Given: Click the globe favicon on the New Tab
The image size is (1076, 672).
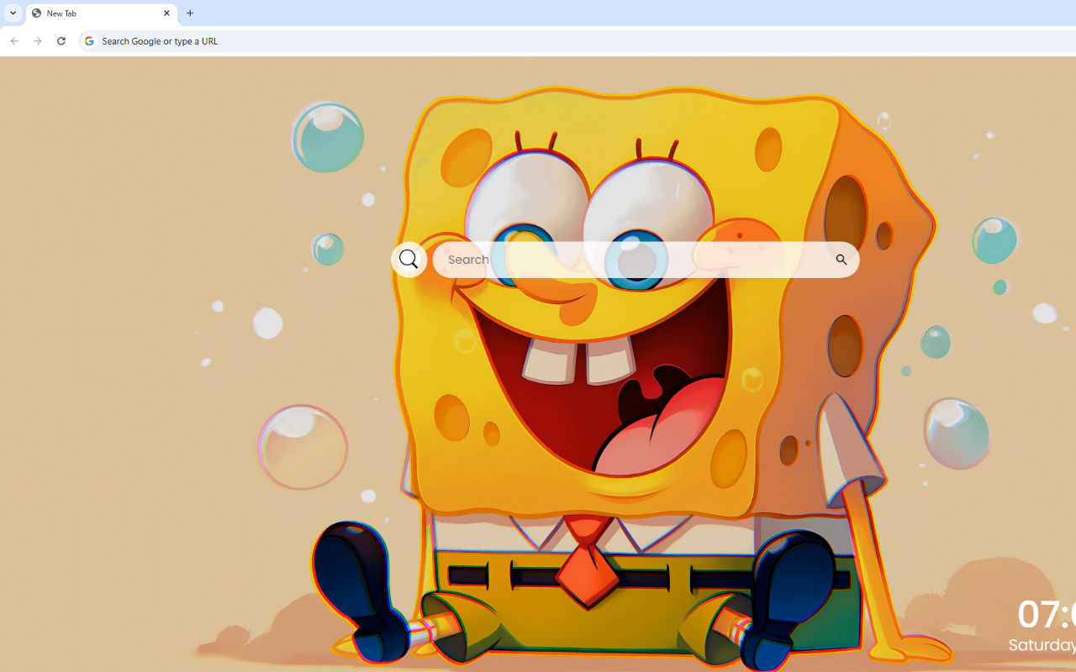Looking at the screenshot, I should click(34, 13).
